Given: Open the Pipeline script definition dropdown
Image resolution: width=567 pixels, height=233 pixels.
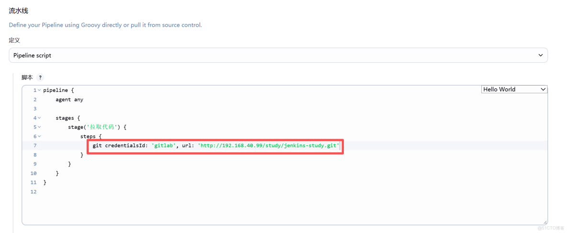Looking at the screenshot, I should point(278,55).
